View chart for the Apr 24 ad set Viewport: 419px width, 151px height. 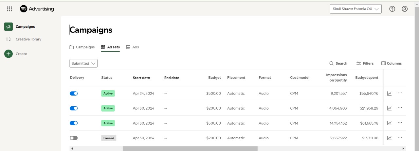[x=389, y=94]
